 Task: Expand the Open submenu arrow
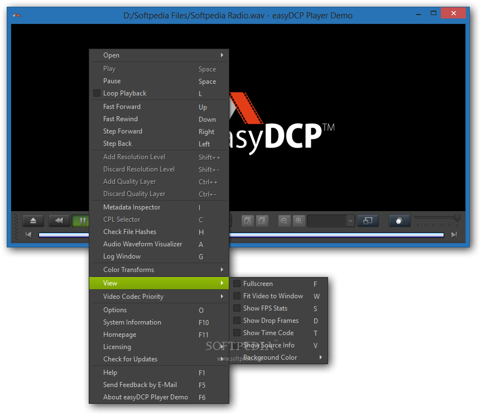click(222, 55)
